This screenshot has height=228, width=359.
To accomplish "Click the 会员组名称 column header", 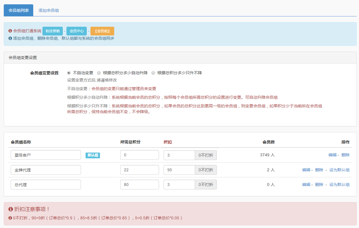I will [x=21, y=142].
